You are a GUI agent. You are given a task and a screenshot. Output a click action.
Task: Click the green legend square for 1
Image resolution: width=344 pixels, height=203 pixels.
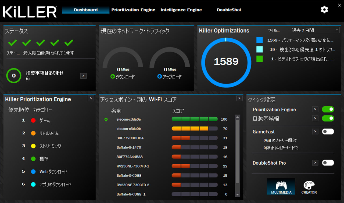tap(259, 59)
